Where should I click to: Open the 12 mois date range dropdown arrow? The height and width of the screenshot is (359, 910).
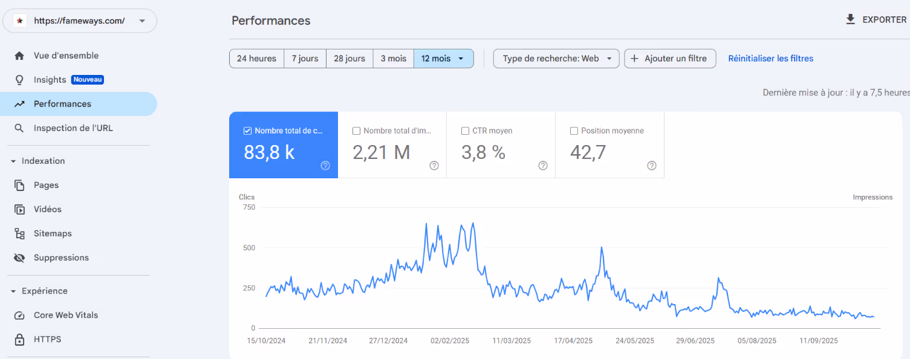(x=461, y=59)
